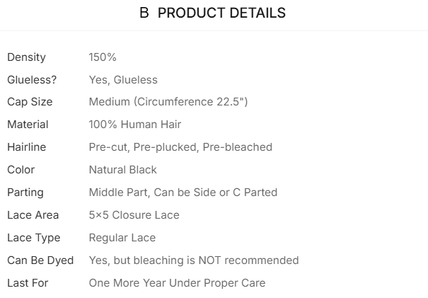This screenshot has width=428, height=298.
Task: Click the Material label
Action: point(28,125)
